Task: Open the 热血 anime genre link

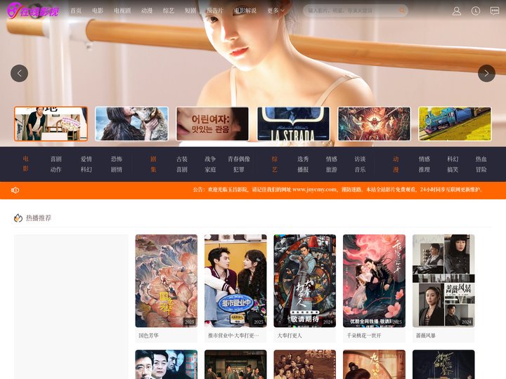Action: [x=481, y=159]
